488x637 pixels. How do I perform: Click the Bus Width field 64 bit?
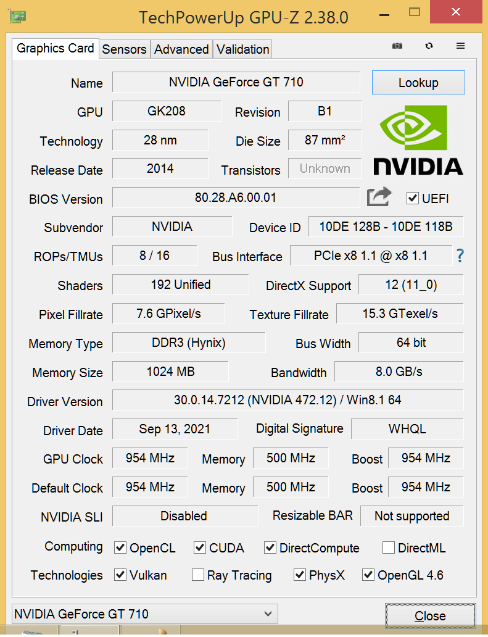[411, 343]
